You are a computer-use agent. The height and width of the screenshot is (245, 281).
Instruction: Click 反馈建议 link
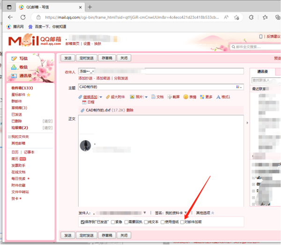[274, 37]
